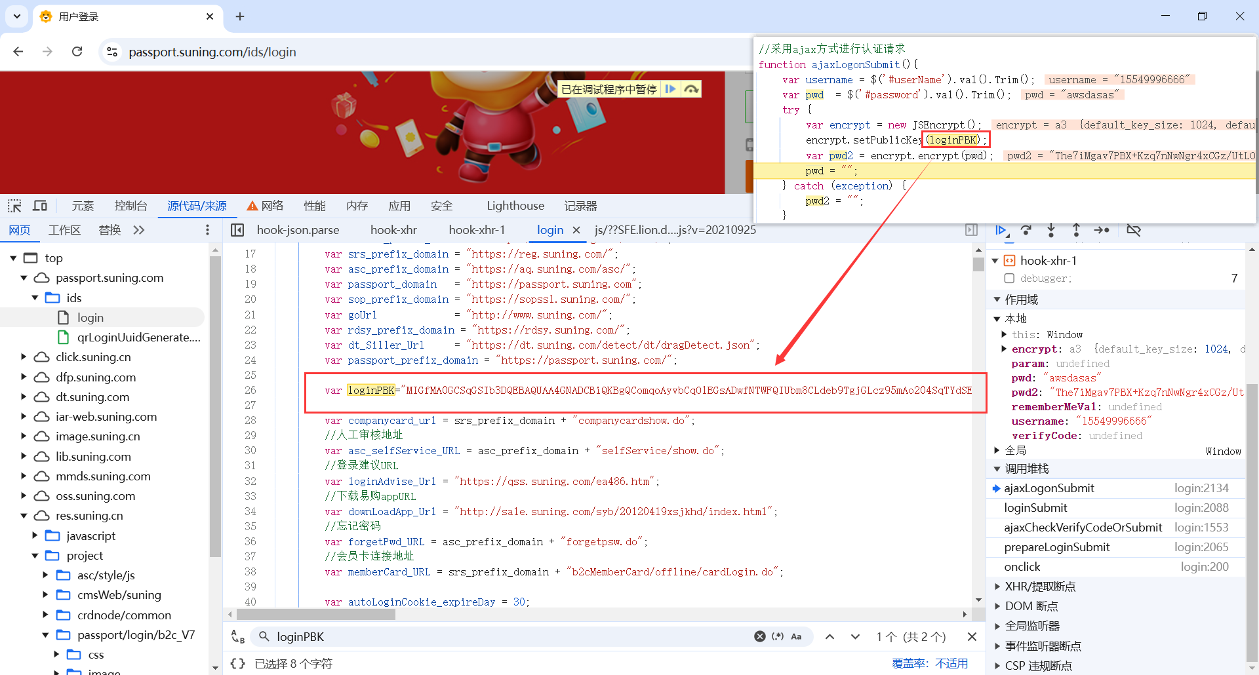This screenshot has height=675, width=1259.
Task: Click the address bar URL
Action: pos(212,52)
